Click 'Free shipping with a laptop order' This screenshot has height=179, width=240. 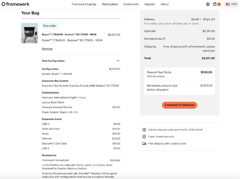pyautogui.click(x=167, y=144)
